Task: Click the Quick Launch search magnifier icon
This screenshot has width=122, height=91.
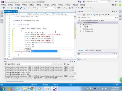Action: point(108,2)
